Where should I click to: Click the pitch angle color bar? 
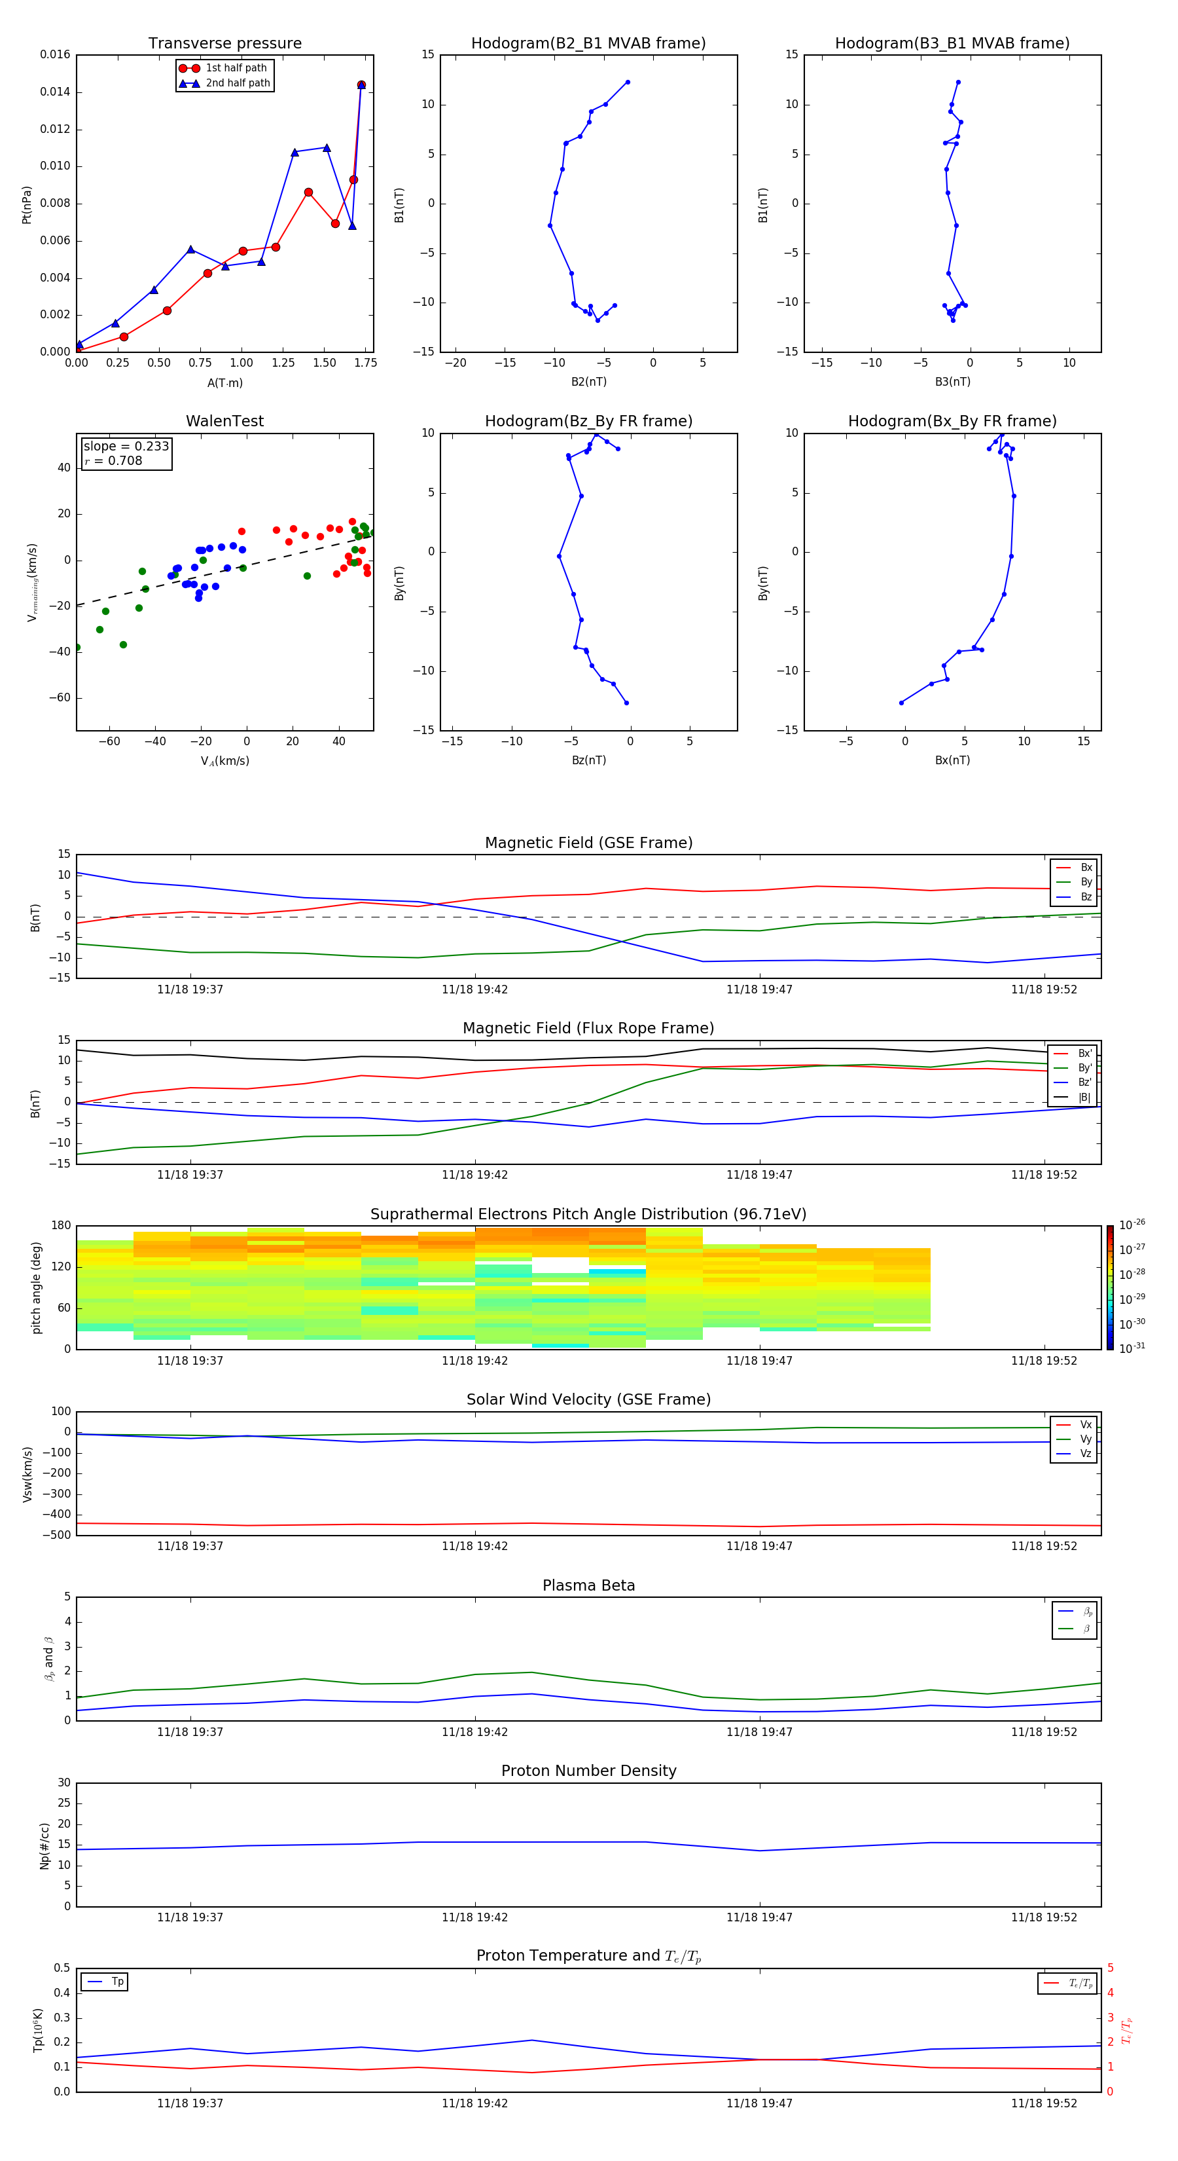1109,1287
